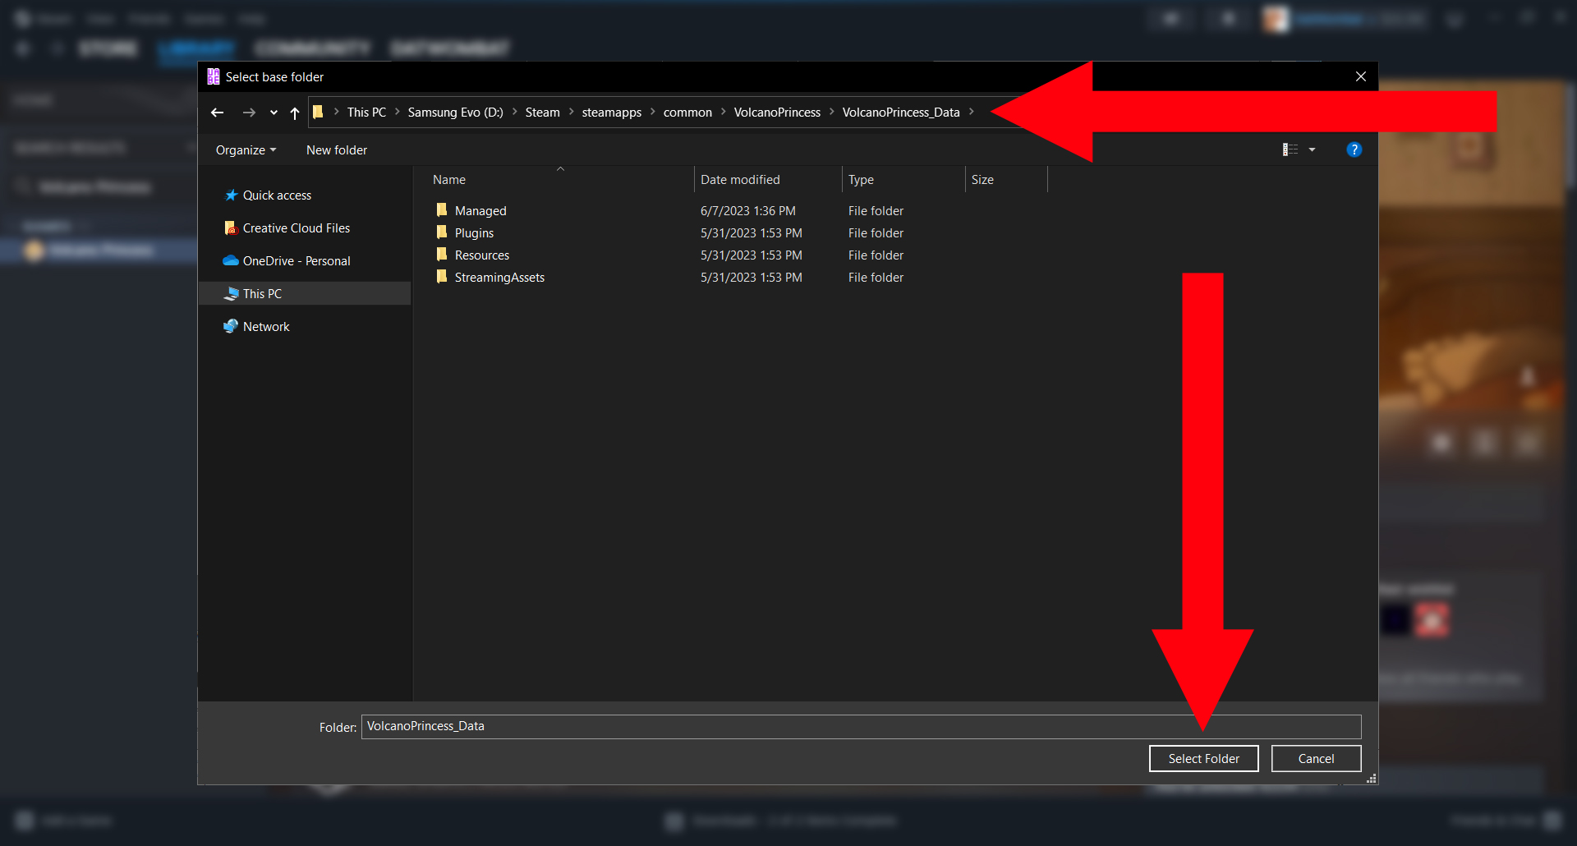Click into the Folder name field
Screen dimensions: 1577x846
(x=861, y=727)
